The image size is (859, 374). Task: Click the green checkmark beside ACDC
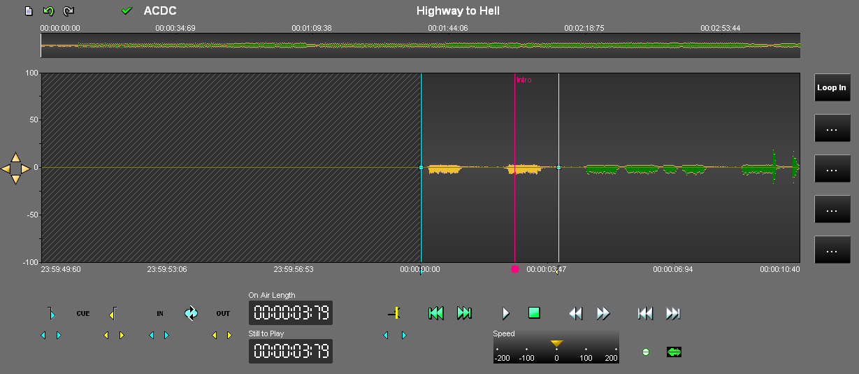tap(127, 11)
